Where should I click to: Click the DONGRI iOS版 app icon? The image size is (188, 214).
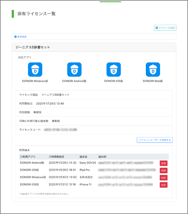pyautogui.click(x=114, y=70)
